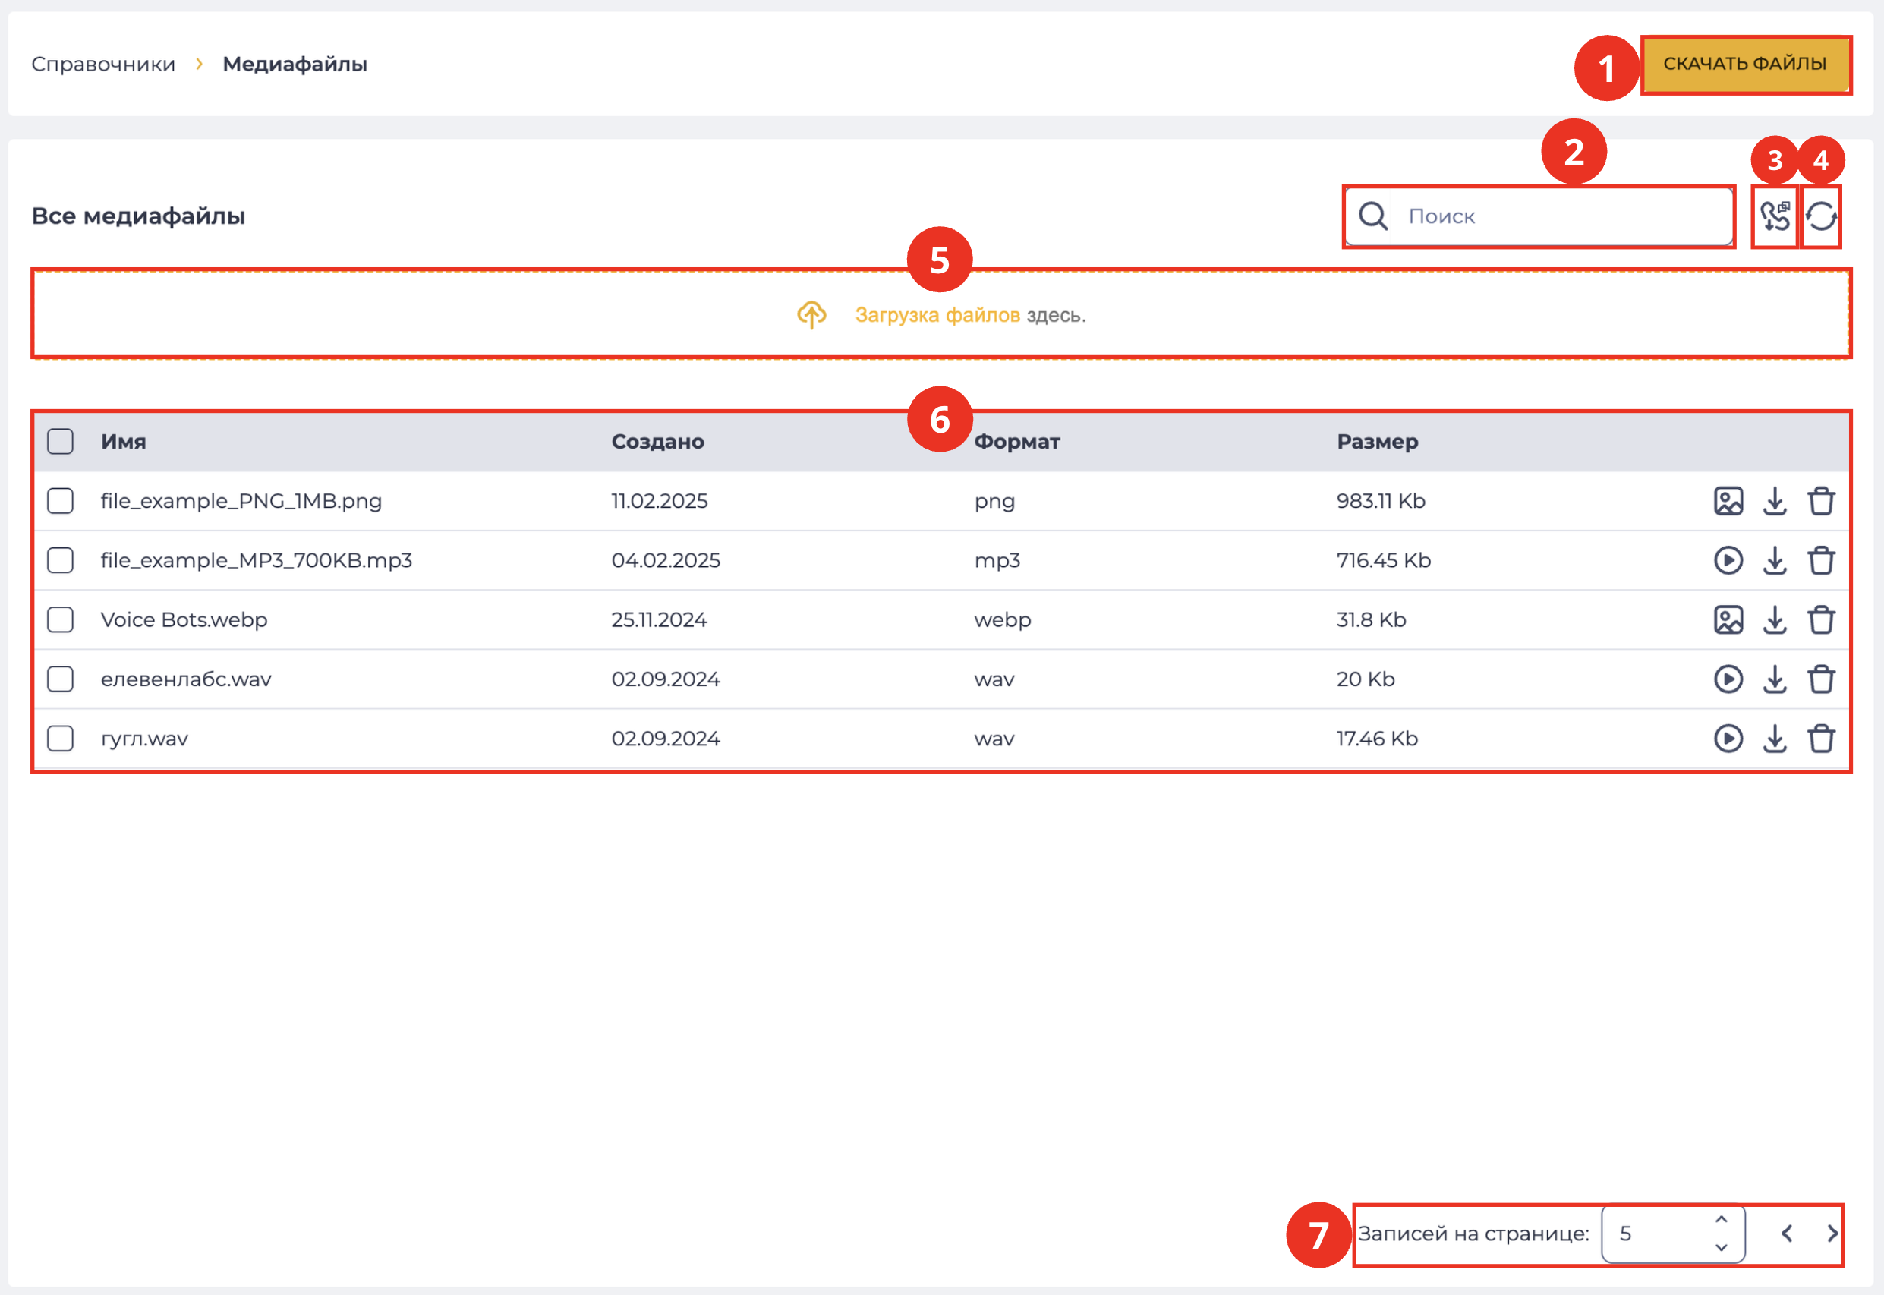Delete гугл.wav file
This screenshot has width=1884, height=1295.
1821,739
